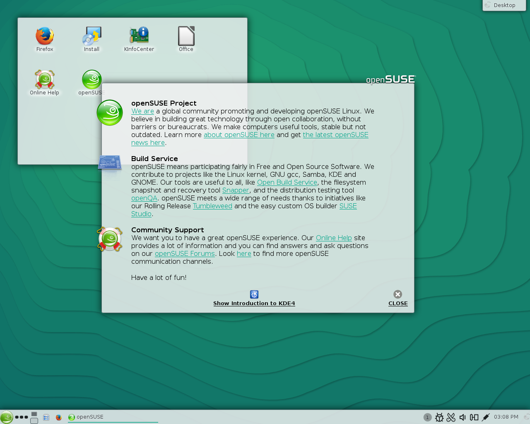This screenshot has width=530, height=424.
Task: Switch to the top virtual desktop in pager
Action: 34,414
